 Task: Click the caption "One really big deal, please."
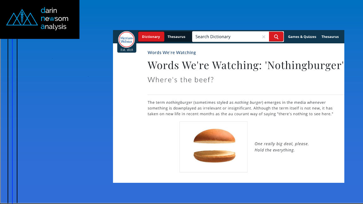[x=281, y=144]
